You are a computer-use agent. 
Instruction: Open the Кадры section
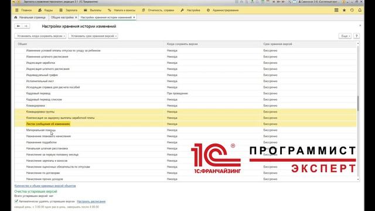(x=46, y=11)
